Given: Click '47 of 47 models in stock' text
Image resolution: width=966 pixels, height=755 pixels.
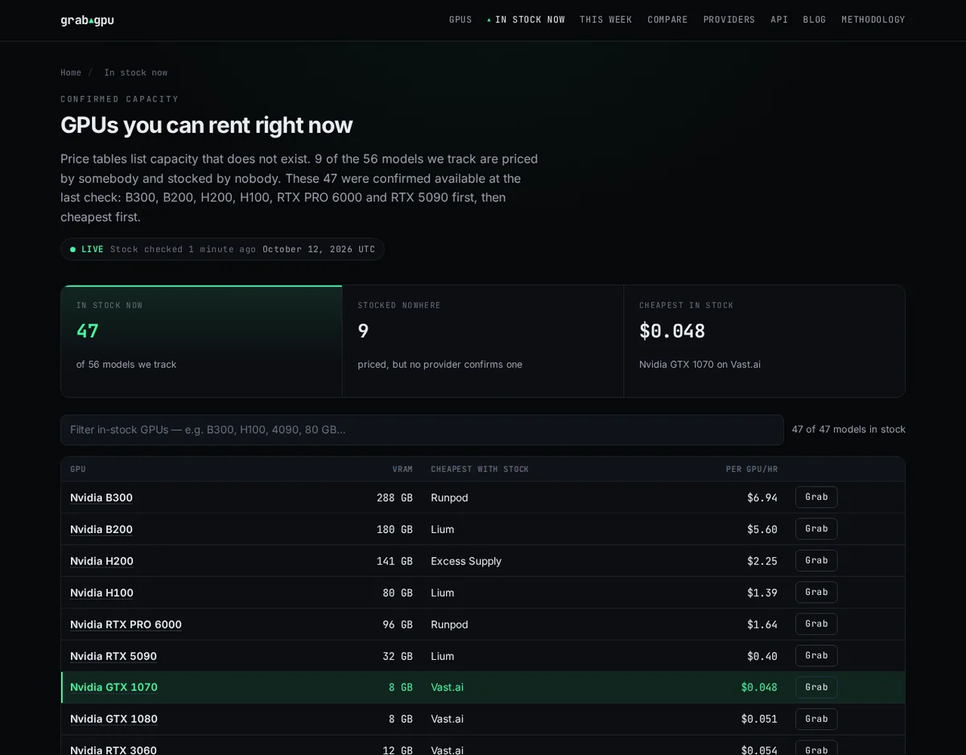Looking at the screenshot, I should point(848,430).
